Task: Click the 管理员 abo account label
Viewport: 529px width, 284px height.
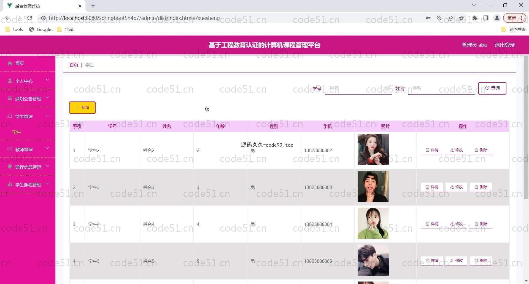Action: click(x=474, y=45)
